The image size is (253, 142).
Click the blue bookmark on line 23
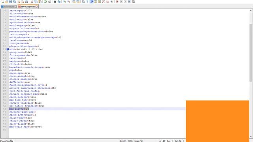(x=8, y=49)
